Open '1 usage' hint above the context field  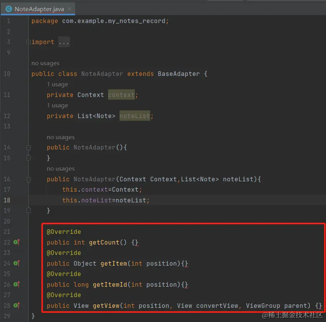[57, 84]
